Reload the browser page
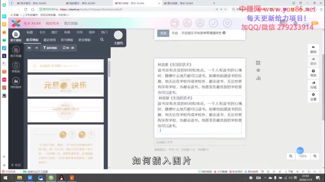The height and width of the screenshot is (182, 325). [26, 9]
